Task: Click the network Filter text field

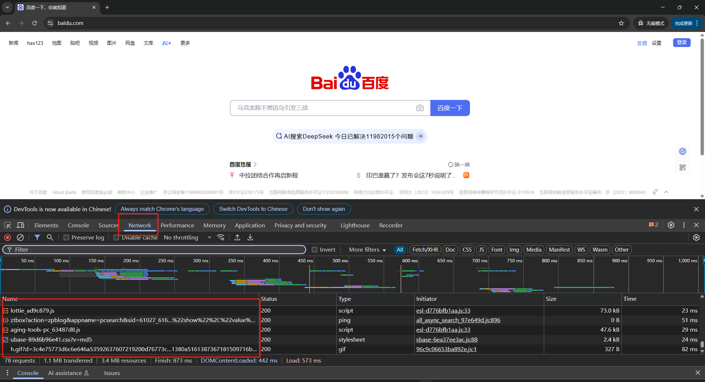Action: 154,250
